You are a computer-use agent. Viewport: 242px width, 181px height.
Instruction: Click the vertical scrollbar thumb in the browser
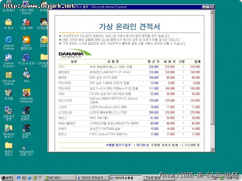point(212,69)
